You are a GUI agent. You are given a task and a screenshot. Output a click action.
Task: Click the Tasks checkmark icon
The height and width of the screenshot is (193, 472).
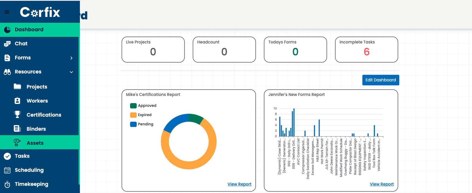7,156
